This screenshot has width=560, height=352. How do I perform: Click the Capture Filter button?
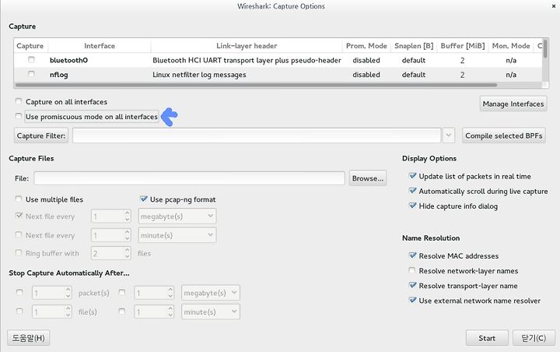coord(41,136)
